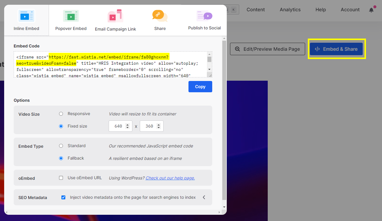The height and width of the screenshot is (221, 382).
Task: Adjust height with the 360 stepper arrows
Action: pos(159,126)
